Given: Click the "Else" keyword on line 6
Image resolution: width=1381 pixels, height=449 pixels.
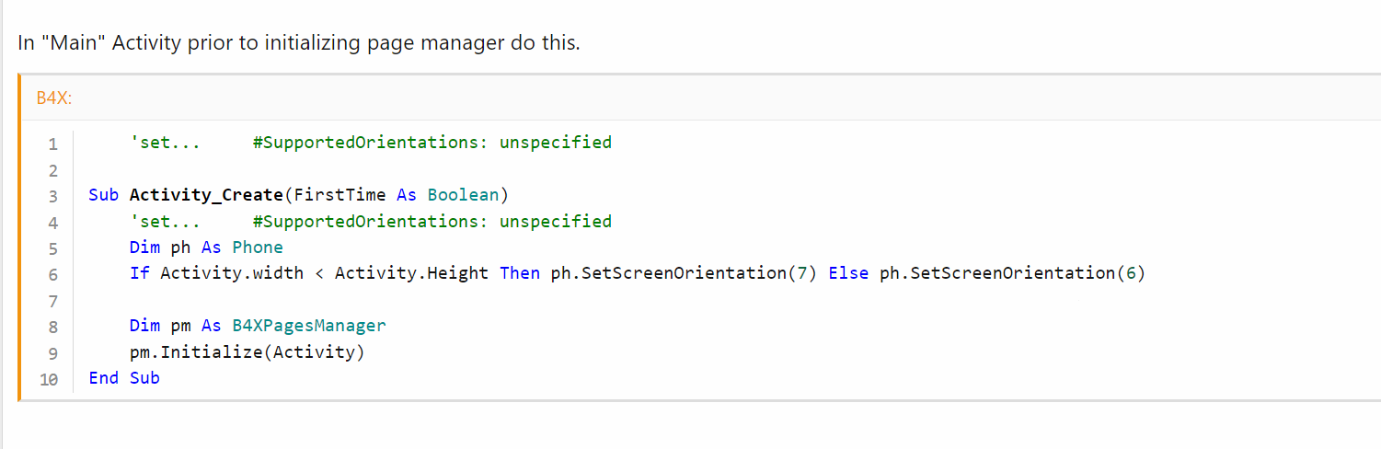Looking at the screenshot, I should point(848,273).
